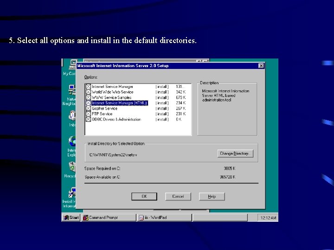Select ODBC Drivers & Administration row text

click(116, 119)
